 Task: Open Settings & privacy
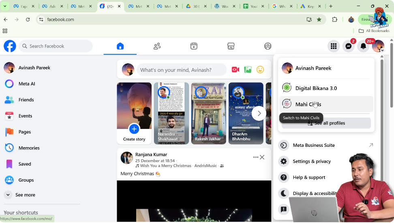[x=312, y=161]
